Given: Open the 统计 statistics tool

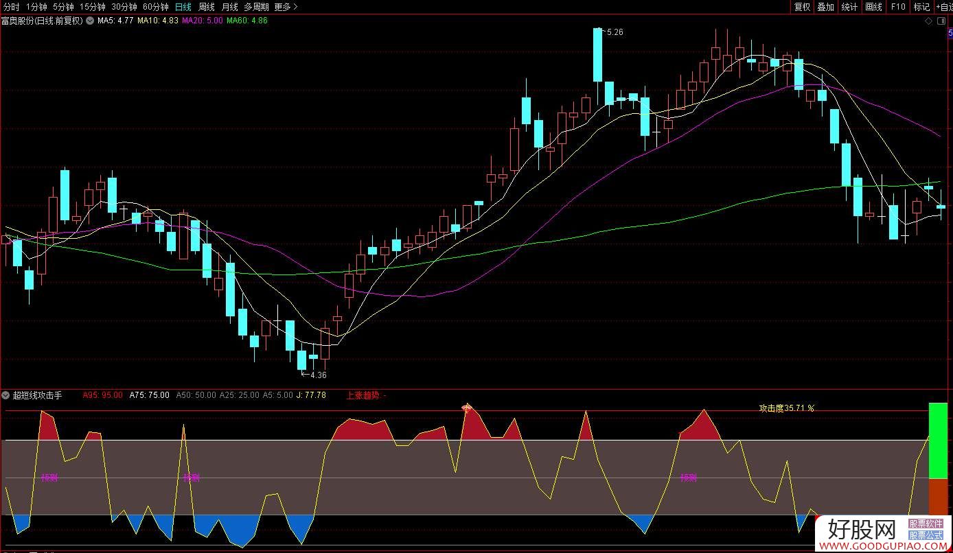Looking at the screenshot, I should click(x=849, y=7).
